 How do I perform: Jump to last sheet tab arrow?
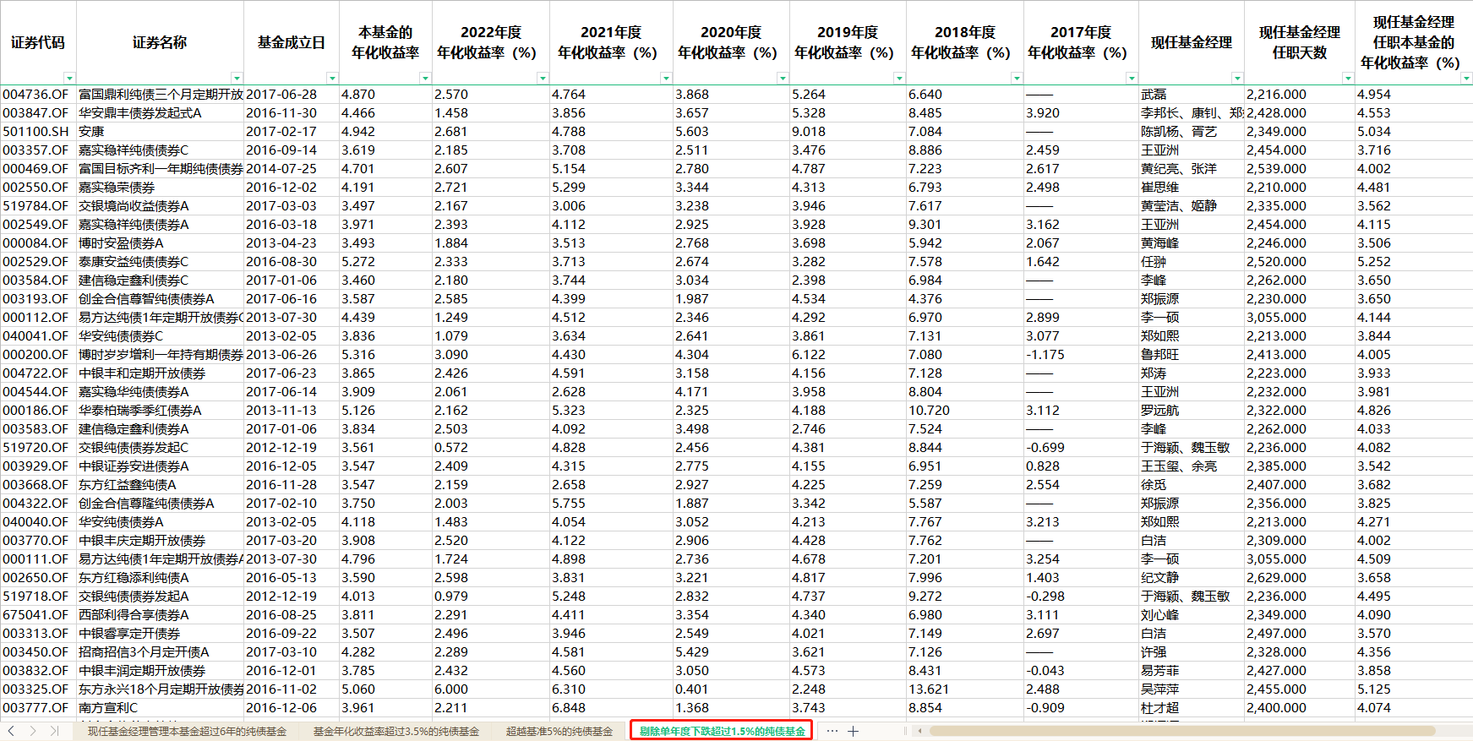pyautogui.click(x=54, y=731)
